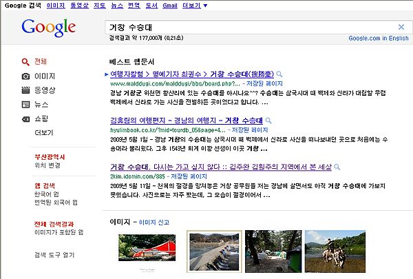Click the clapperboard icon for 동영상

click(x=25, y=90)
